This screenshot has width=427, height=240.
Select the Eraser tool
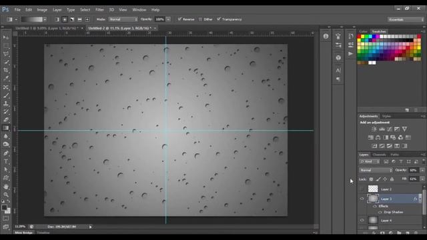pos(6,120)
